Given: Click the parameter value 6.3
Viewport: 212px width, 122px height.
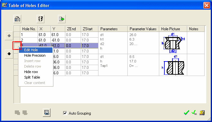Looking at the screenshot, I should coord(132,39).
